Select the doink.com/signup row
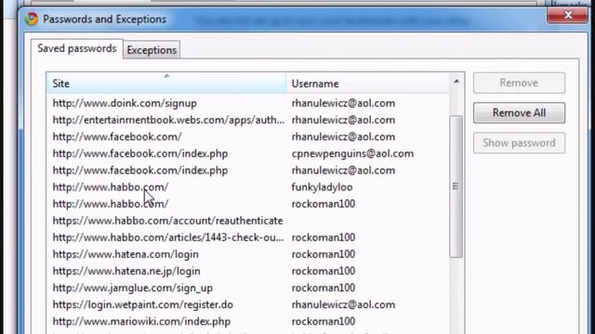The width and height of the screenshot is (595, 334). point(248,103)
